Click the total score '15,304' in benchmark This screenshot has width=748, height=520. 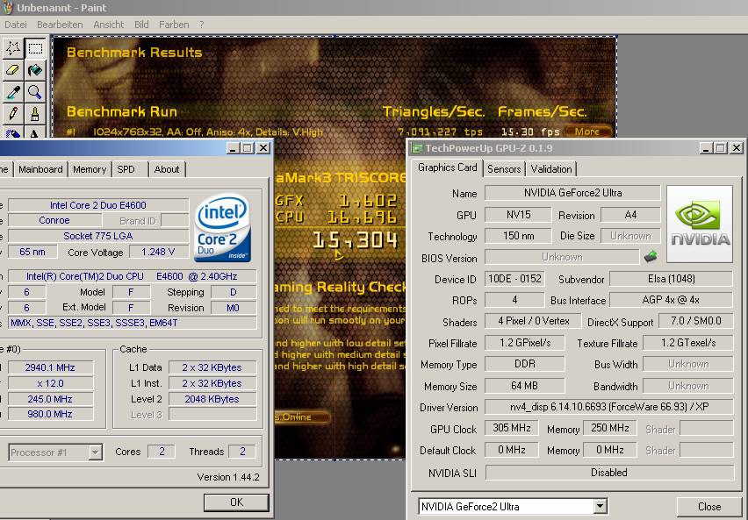355,240
